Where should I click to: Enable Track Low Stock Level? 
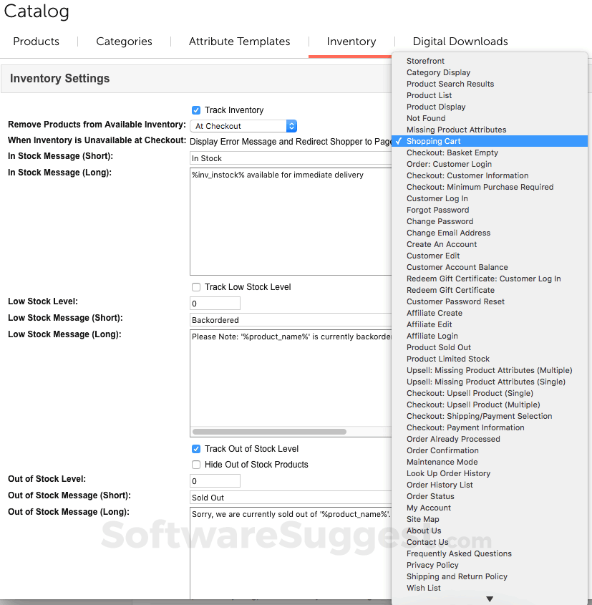coord(196,287)
